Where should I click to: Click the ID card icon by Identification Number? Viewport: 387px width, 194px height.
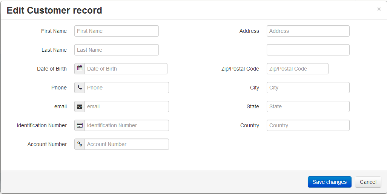[x=80, y=125]
